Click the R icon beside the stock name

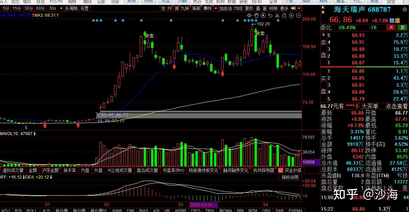click(x=323, y=12)
